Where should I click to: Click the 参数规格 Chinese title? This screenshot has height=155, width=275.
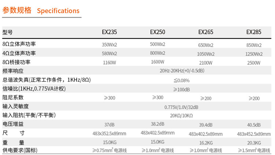17,10
